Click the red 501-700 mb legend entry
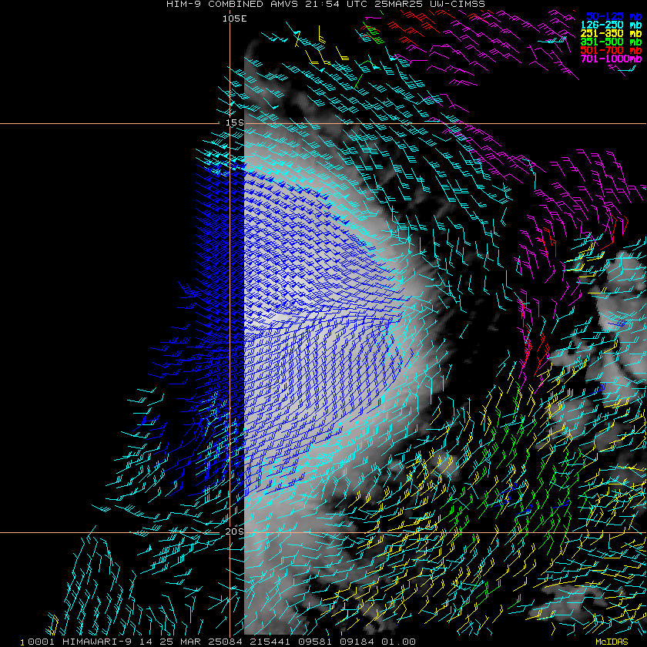The width and height of the screenshot is (647, 647). [x=613, y=50]
